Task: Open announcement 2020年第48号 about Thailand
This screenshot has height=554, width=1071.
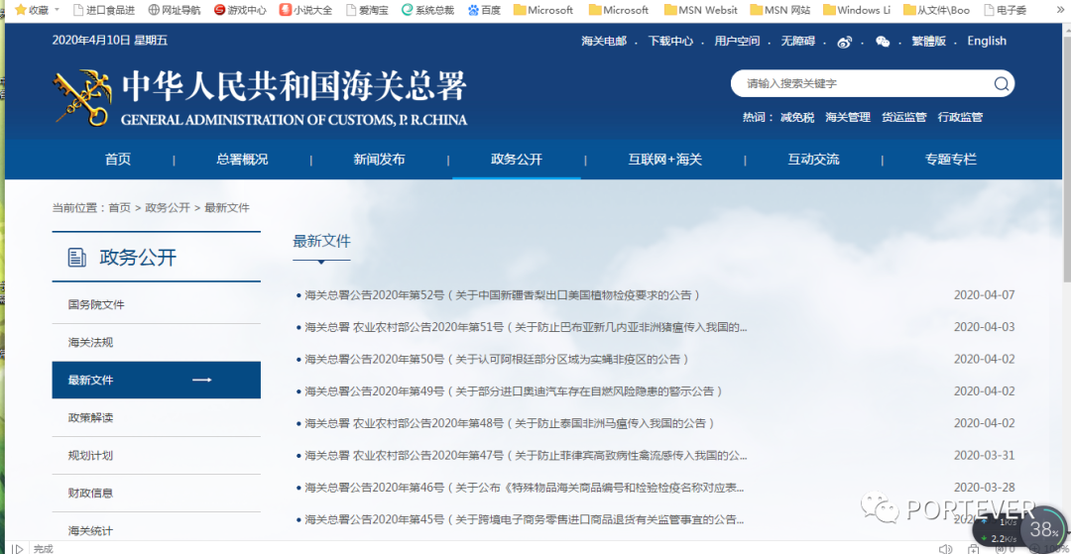Action: pos(511,424)
